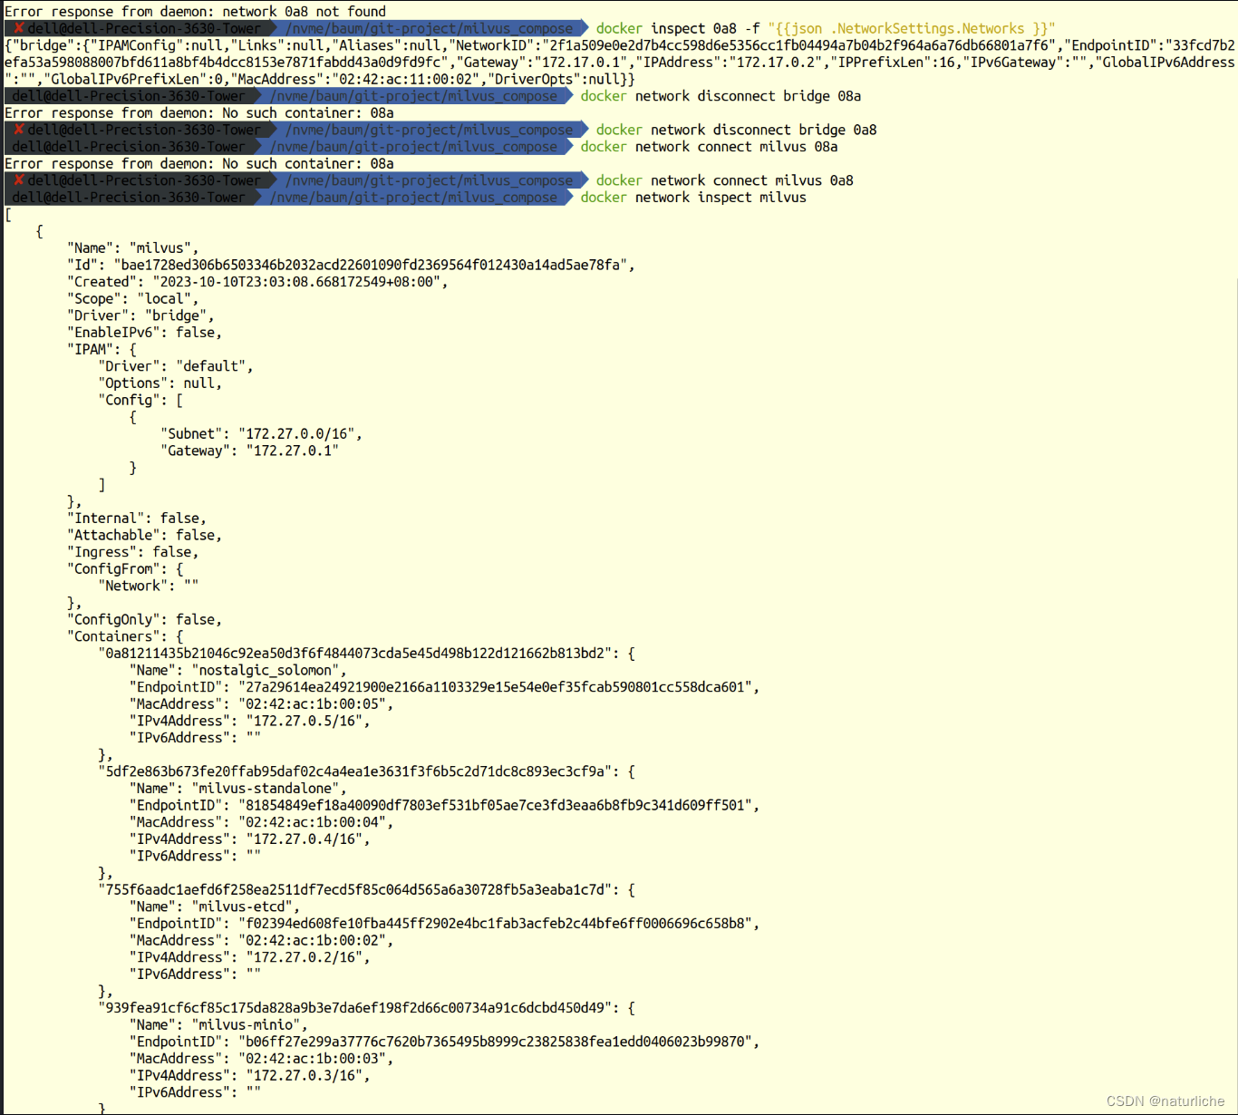The width and height of the screenshot is (1238, 1115).
Task: Click the "ConfigFrom" key line
Action: (125, 569)
